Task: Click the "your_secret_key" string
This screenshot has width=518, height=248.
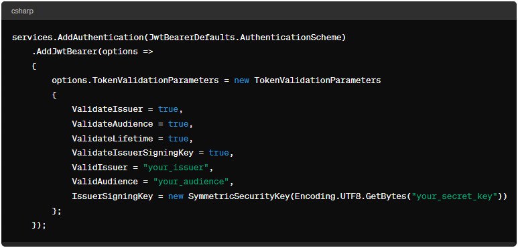Action: [454, 196]
